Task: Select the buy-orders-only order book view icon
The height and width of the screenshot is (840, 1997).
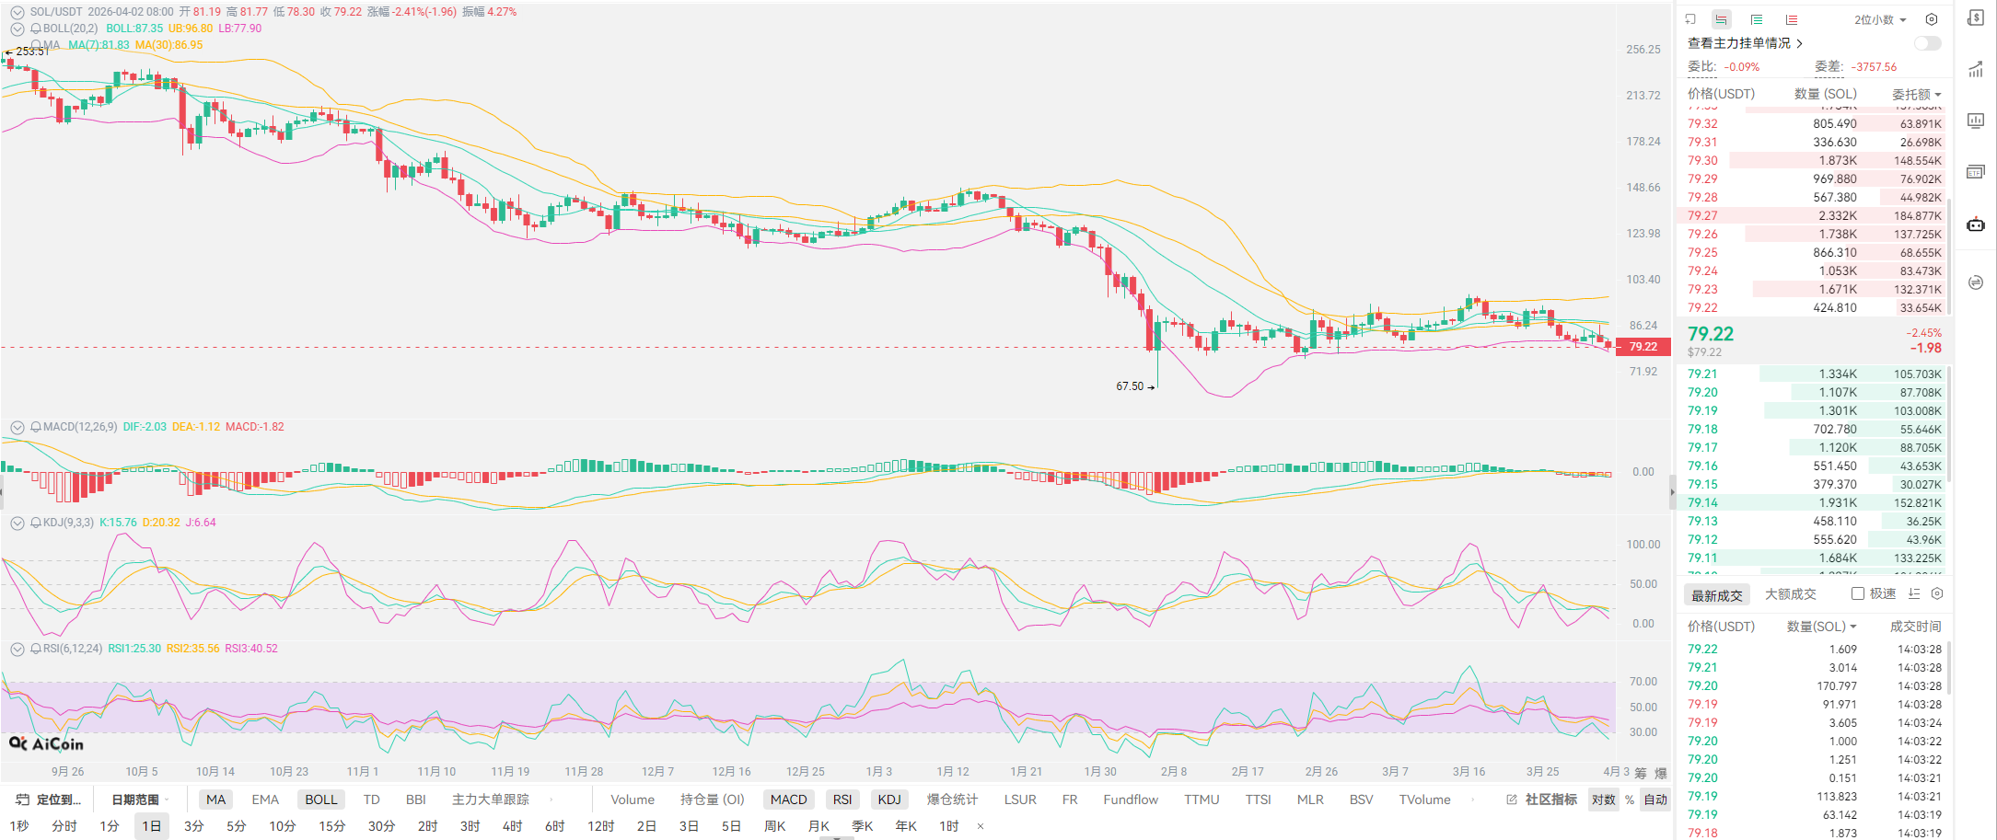Action: (x=1756, y=19)
